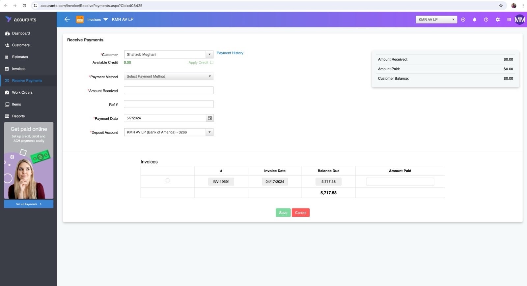The width and height of the screenshot is (527, 286).
Task: Reload the page in the browser
Action: point(24,6)
